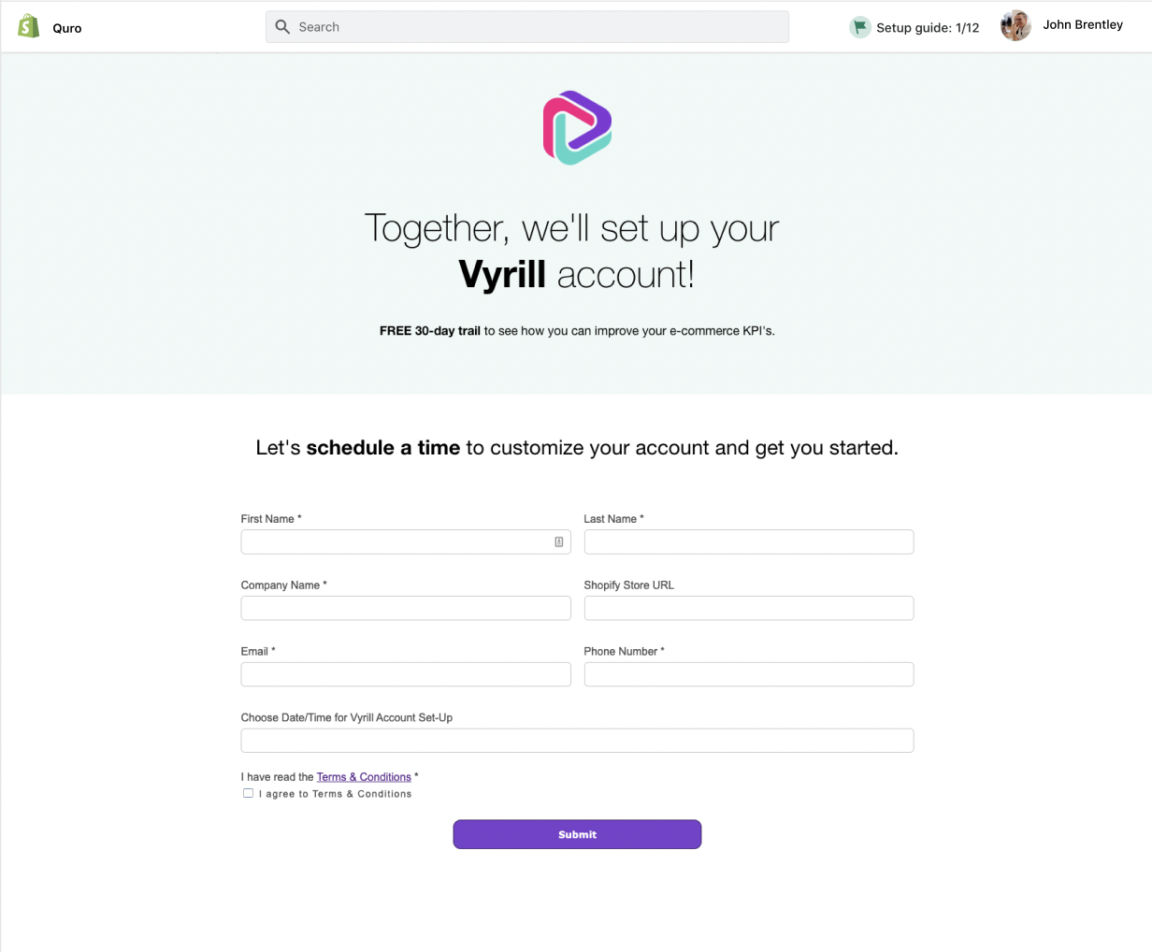Image resolution: width=1152 pixels, height=952 pixels.
Task: Click the Shopify bag logo icon
Action: (x=29, y=26)
